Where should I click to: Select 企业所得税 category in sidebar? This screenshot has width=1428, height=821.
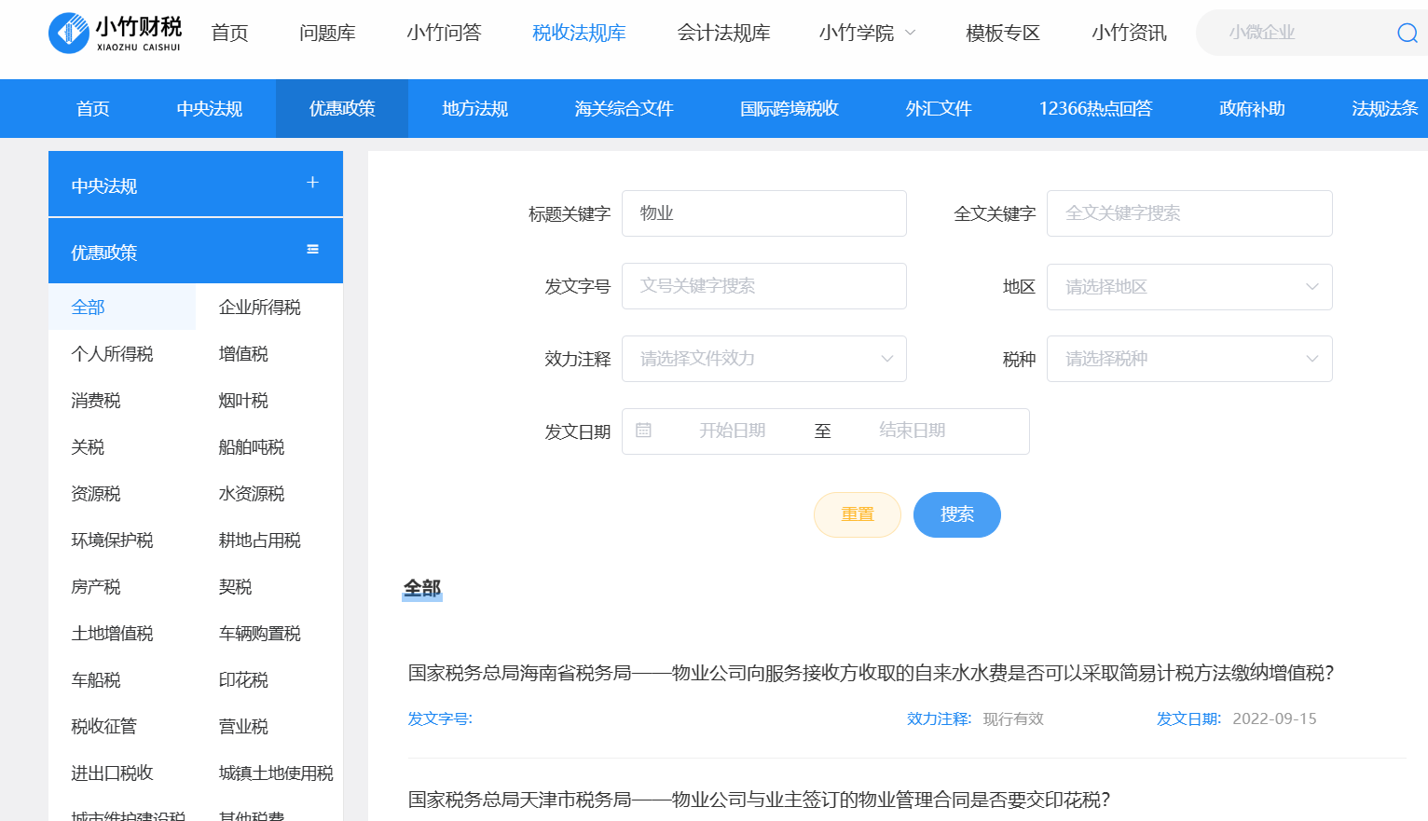click(x=259, y=308)
